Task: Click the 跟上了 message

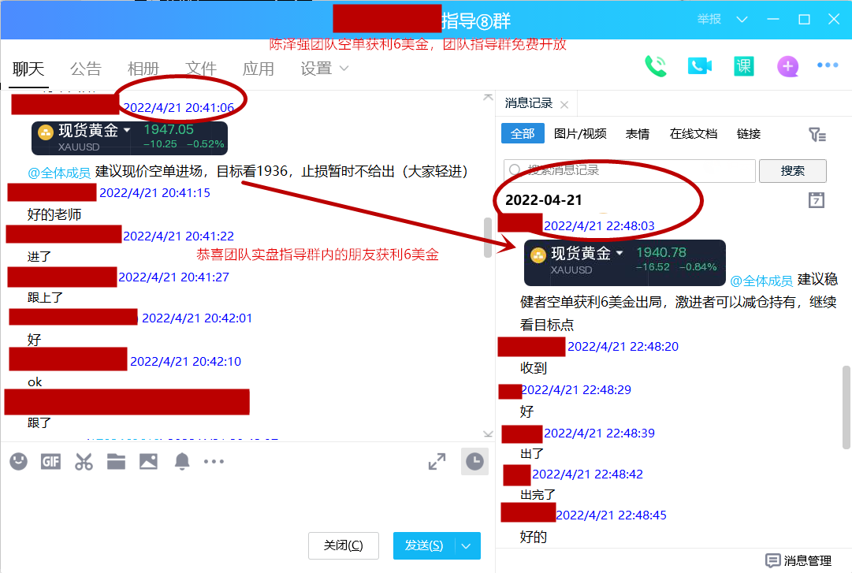Action: [x=46, y=298]
